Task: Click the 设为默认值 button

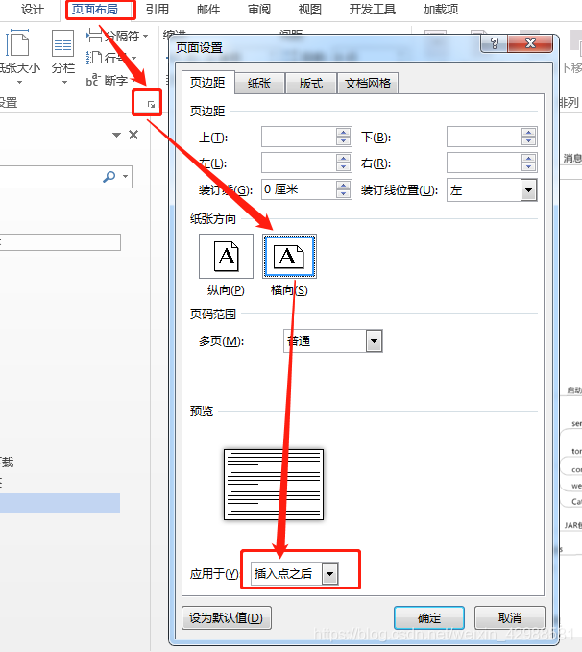Action: [227, 618]
